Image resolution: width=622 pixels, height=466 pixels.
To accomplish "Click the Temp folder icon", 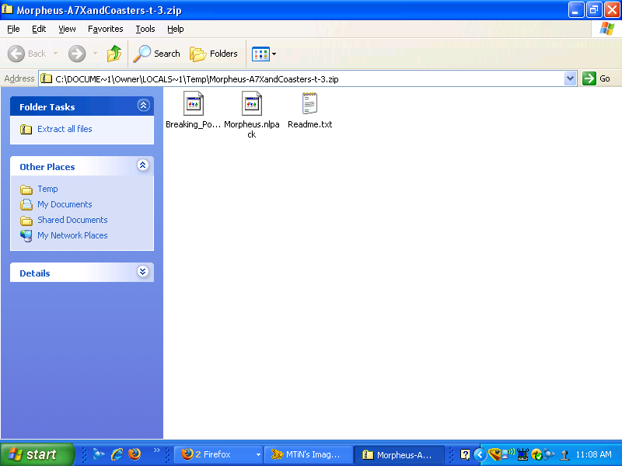I will click(26, 190).
